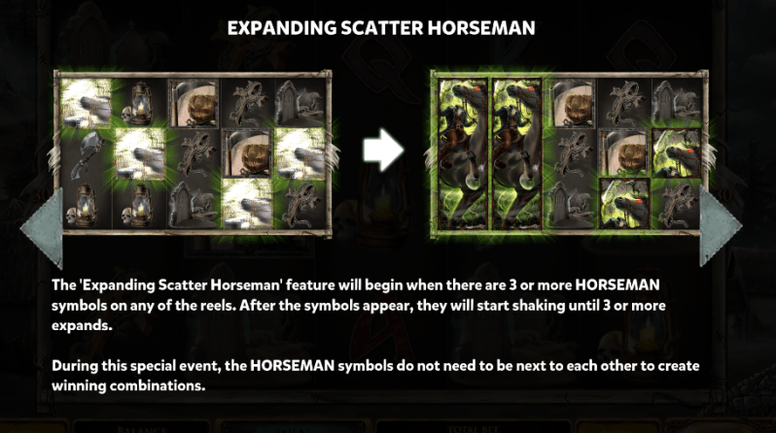Click the pumpkin symbol, top row of left reels
This screenshot has width=776, height=433.
click(193, 104)
